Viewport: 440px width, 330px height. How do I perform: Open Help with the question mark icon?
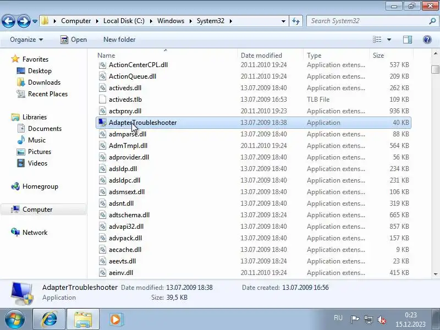point(427,40)
